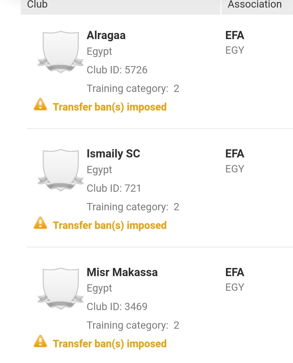Click EFA association in the Ismaily SC row
Viewport: 293px width, 363px height.
tap(235, 154)
